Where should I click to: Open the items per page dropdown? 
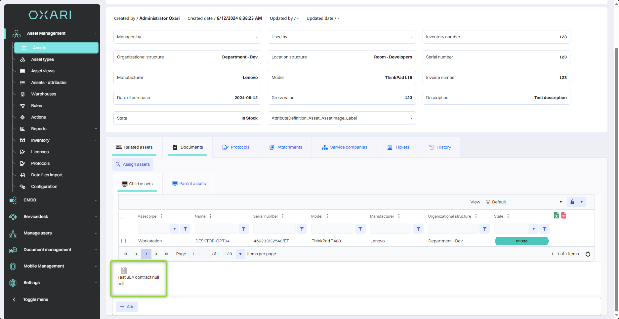(x=240, y=254)
